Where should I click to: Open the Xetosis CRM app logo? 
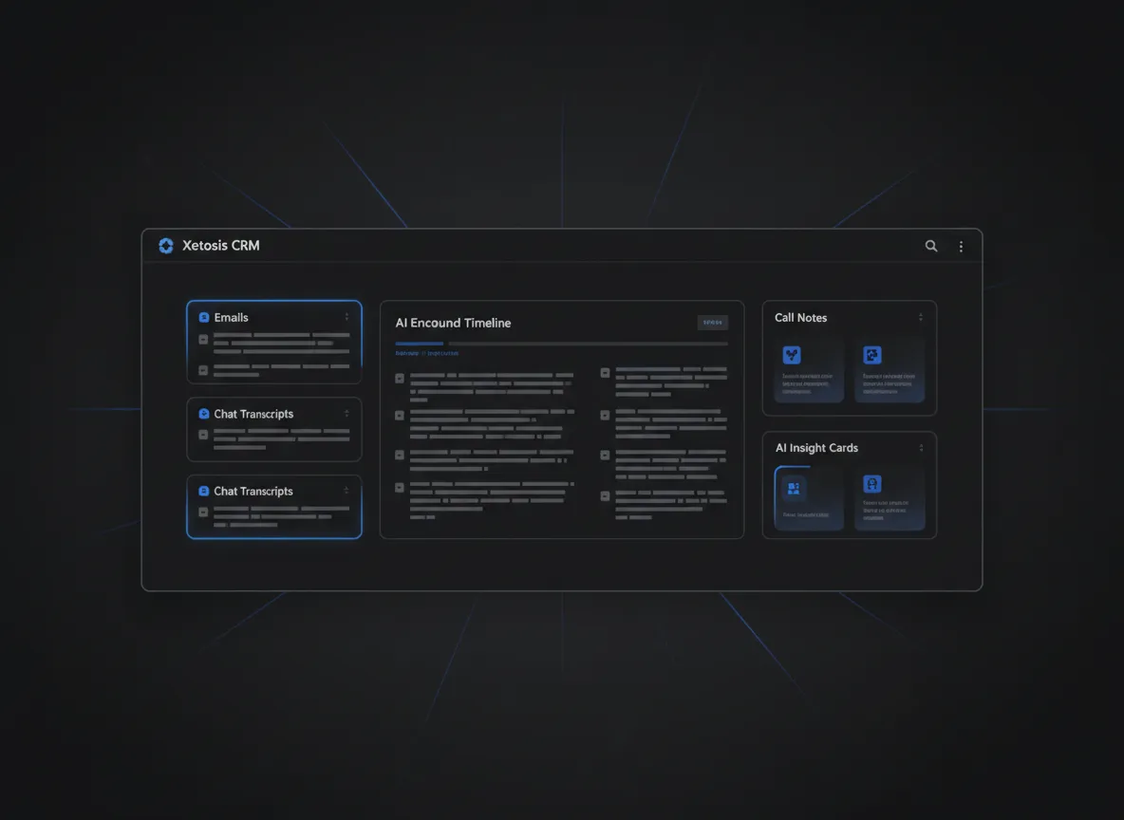point(166,245)
